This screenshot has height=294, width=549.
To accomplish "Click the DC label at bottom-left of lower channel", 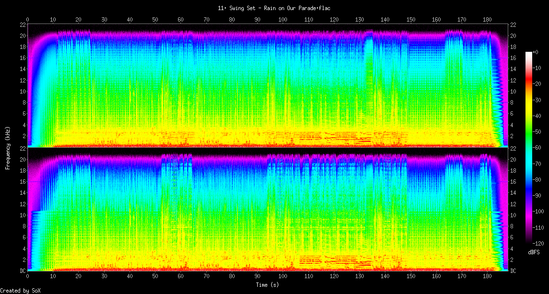I will pyautogui.click(x=23, y=271).
